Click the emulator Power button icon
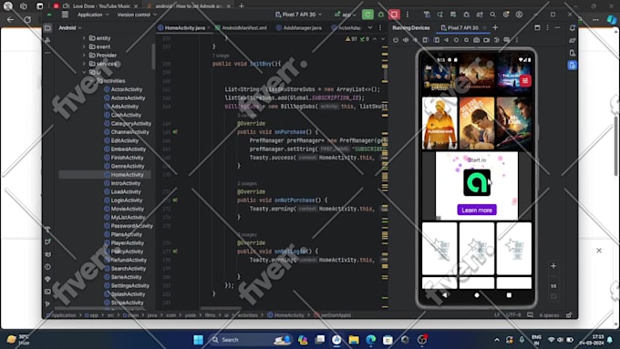This screenshot has width=620, height=349. coord(396,40)
